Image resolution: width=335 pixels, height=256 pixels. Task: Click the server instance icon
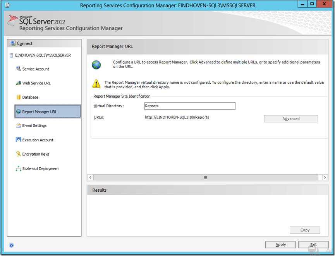(12, 55)
